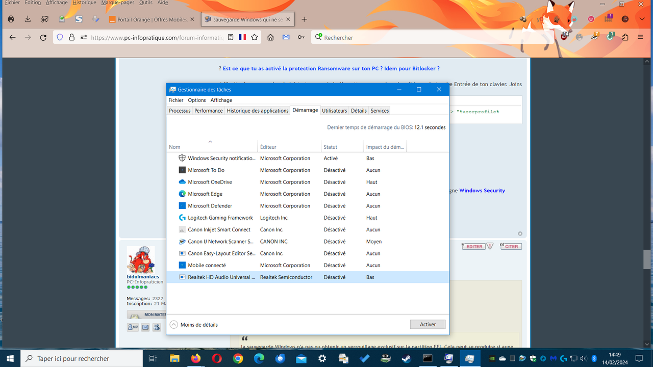Open a new Firefox tab
This screenshot has height=367, width=653.
(304, 19)
